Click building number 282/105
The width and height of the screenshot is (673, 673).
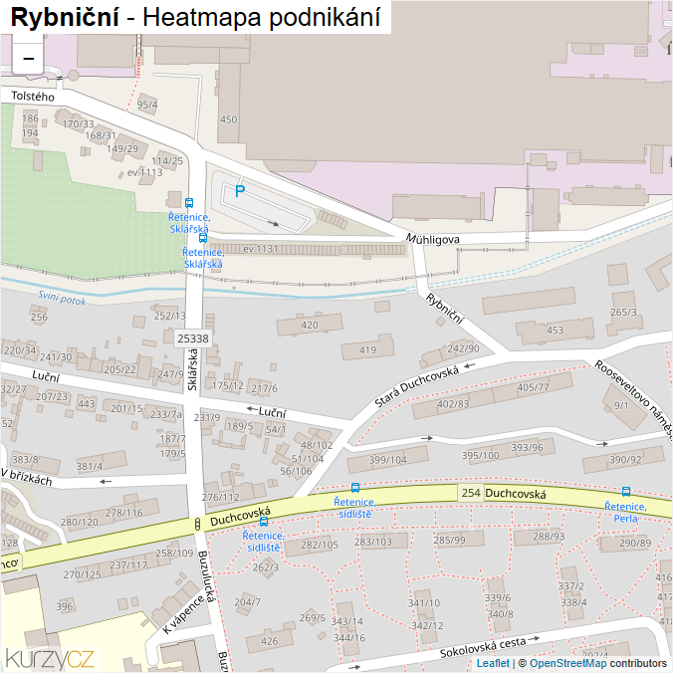coord(320,545)
